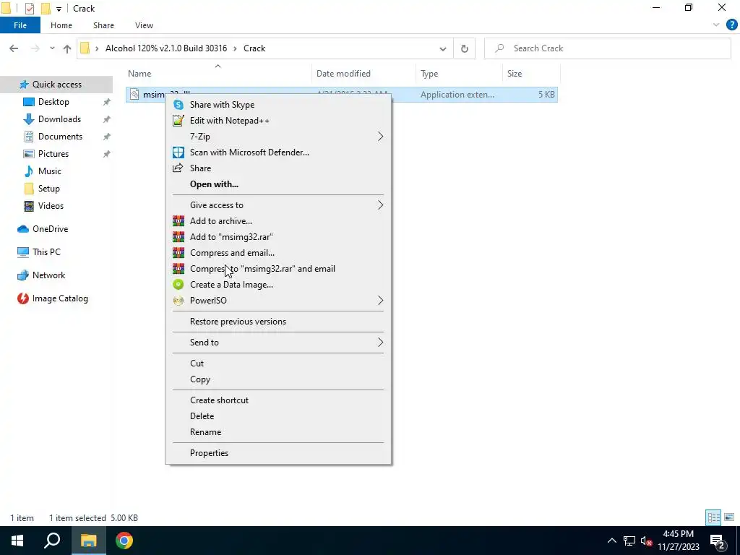Click the Desktop icon in Quick access
The width and height of the screenshot is (740, 555).
click(x=29, y=102)
